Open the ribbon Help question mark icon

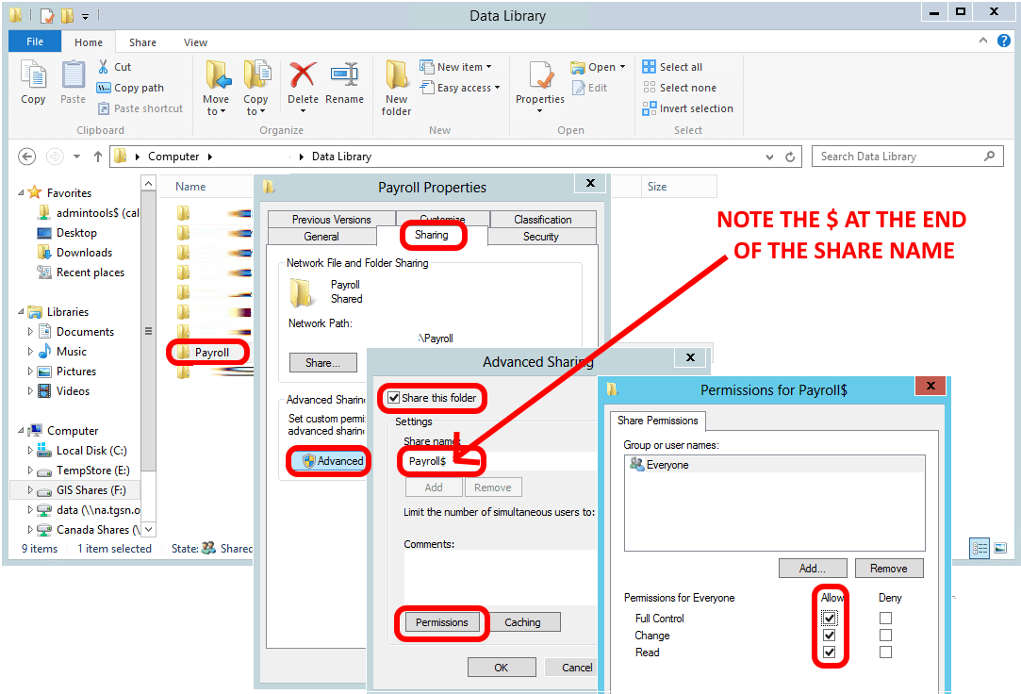pyautogui.click(x=1003, y=41)
